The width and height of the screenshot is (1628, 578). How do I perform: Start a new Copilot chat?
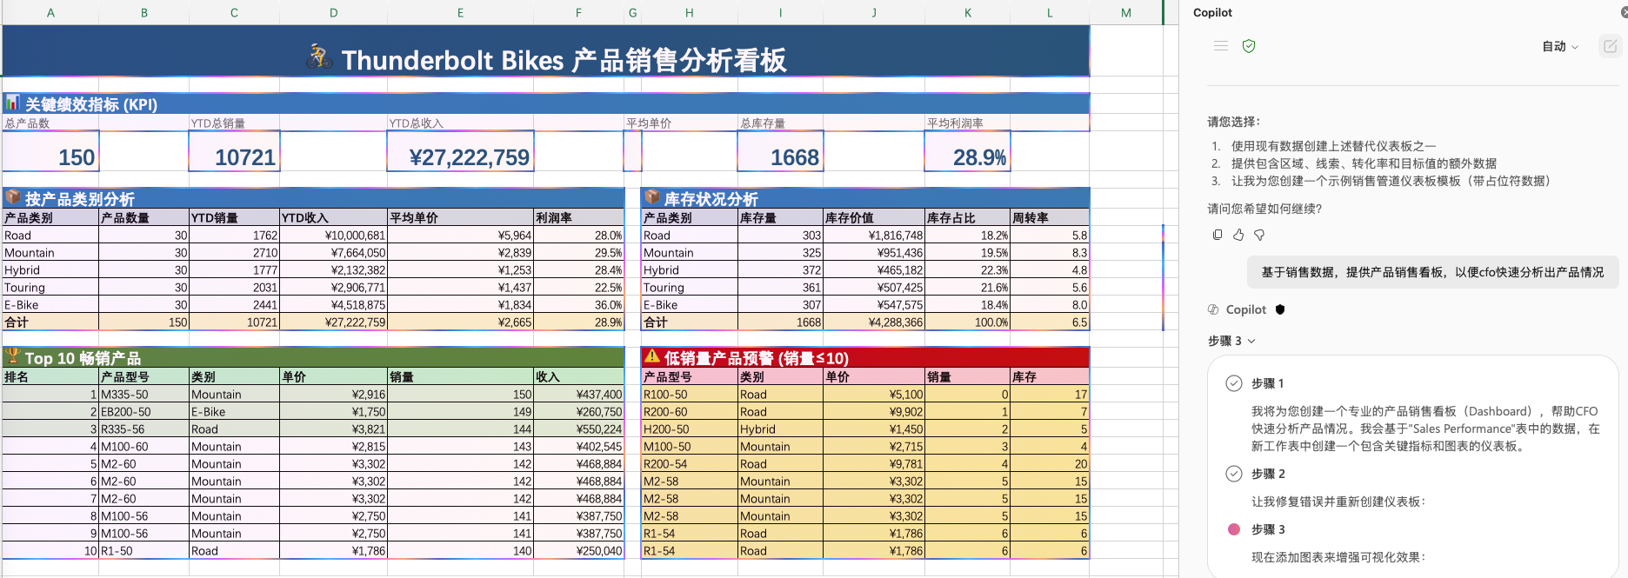click(x=1611, y=46)
